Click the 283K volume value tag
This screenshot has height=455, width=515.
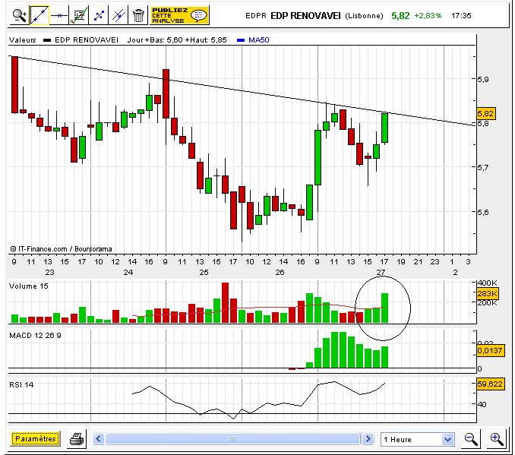click(488, 293)
